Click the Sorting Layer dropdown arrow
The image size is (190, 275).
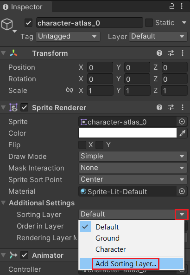182,214
